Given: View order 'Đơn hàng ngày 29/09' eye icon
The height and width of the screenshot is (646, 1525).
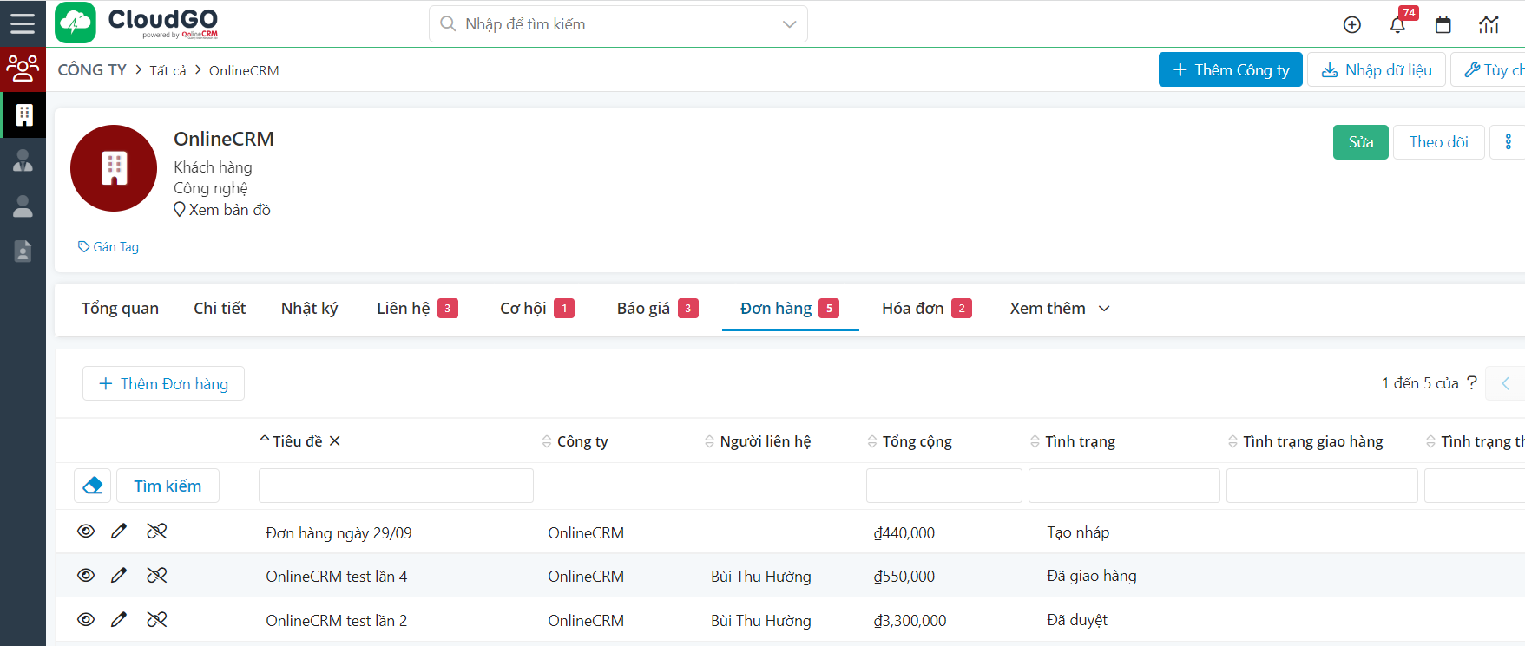Looking at the screenshot, I should pos(86,532).
